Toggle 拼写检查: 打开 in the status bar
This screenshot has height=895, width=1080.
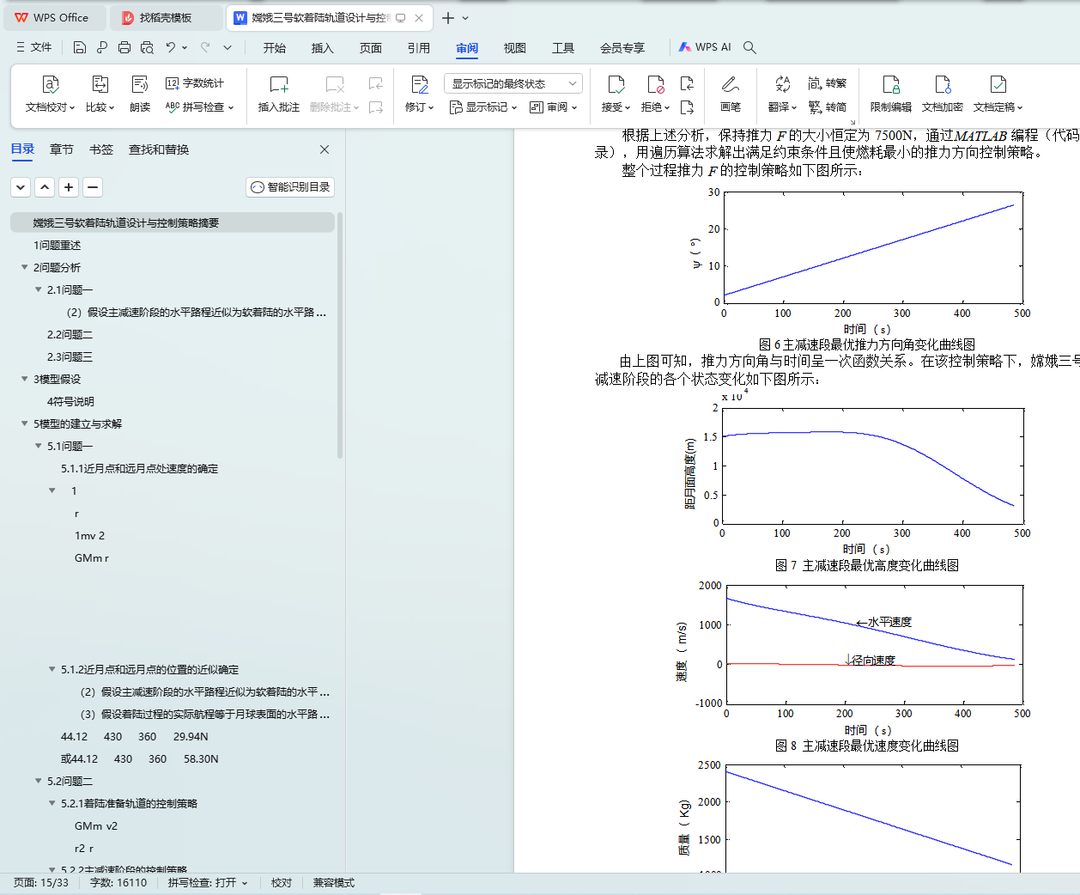point(208,883)
